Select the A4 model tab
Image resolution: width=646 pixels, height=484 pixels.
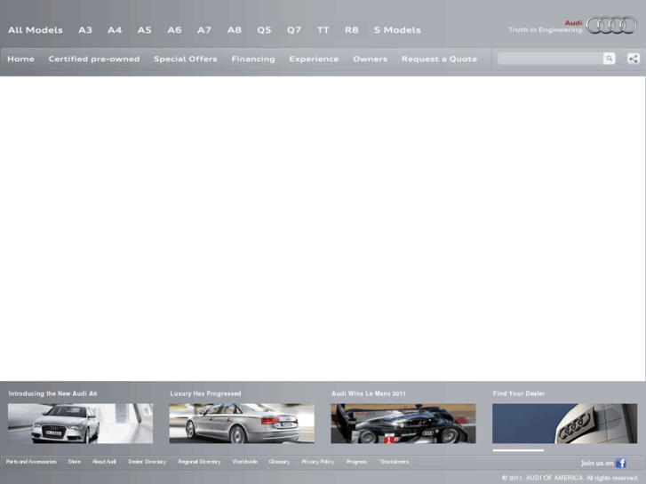tap(115, 30)
